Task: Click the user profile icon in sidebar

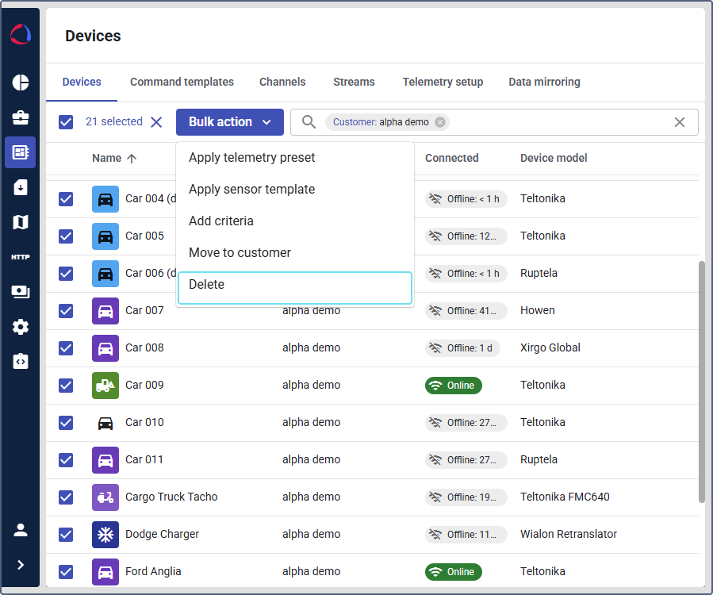Action: pyautogui.click(x=21, y=530)
